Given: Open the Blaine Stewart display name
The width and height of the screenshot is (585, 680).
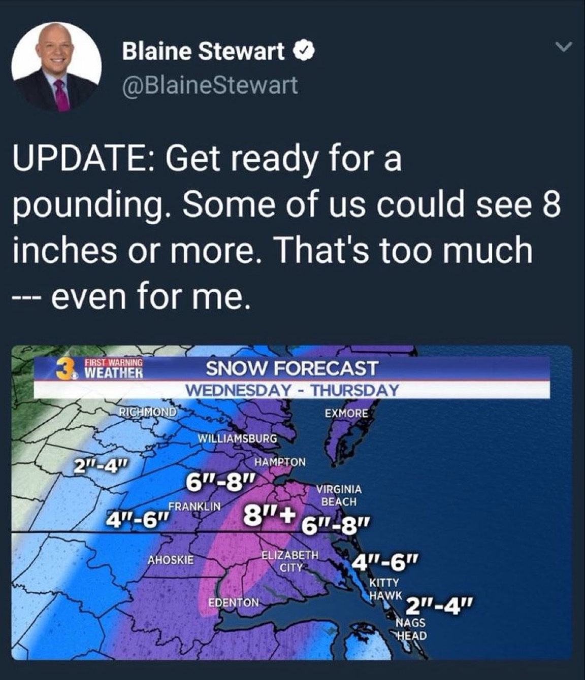Looking at the screenshot, I should click(x=203, y=51).
